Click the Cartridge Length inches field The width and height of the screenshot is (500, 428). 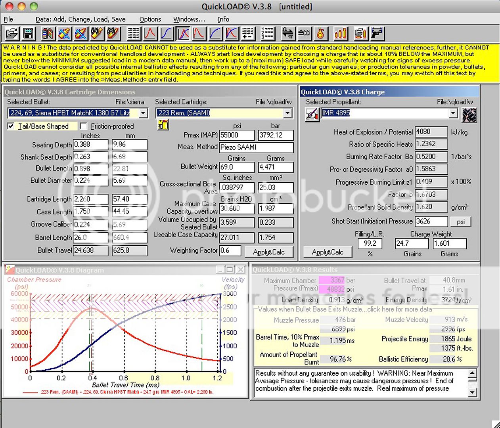[90, 199]
